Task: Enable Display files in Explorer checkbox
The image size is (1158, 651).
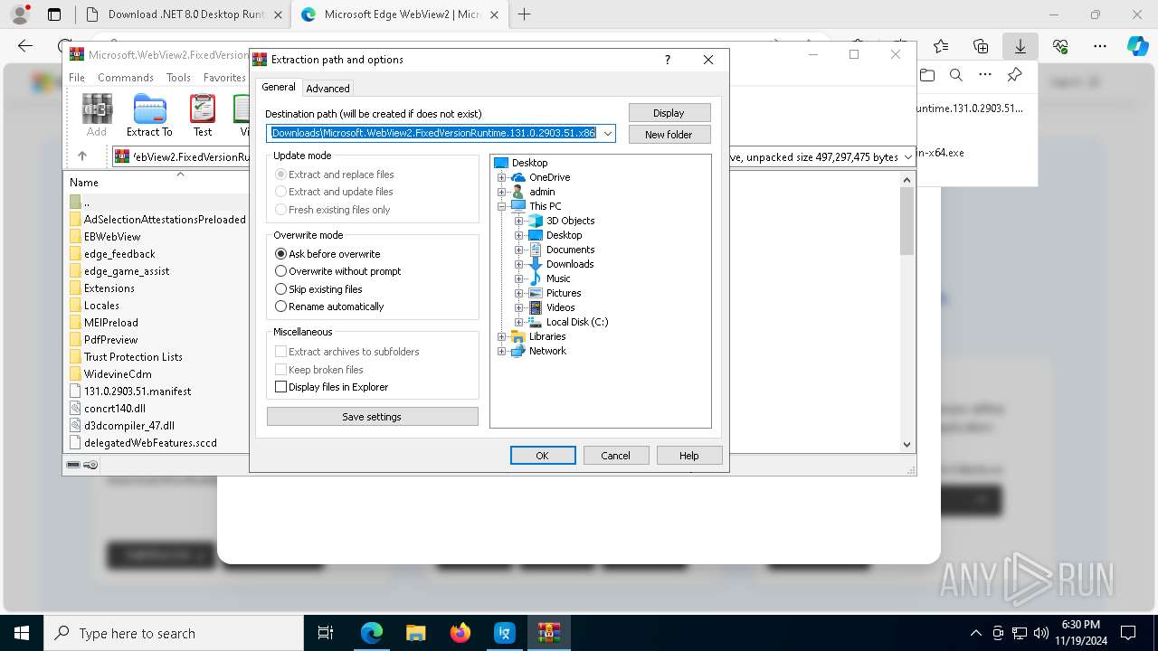Action: coord(332,387)
